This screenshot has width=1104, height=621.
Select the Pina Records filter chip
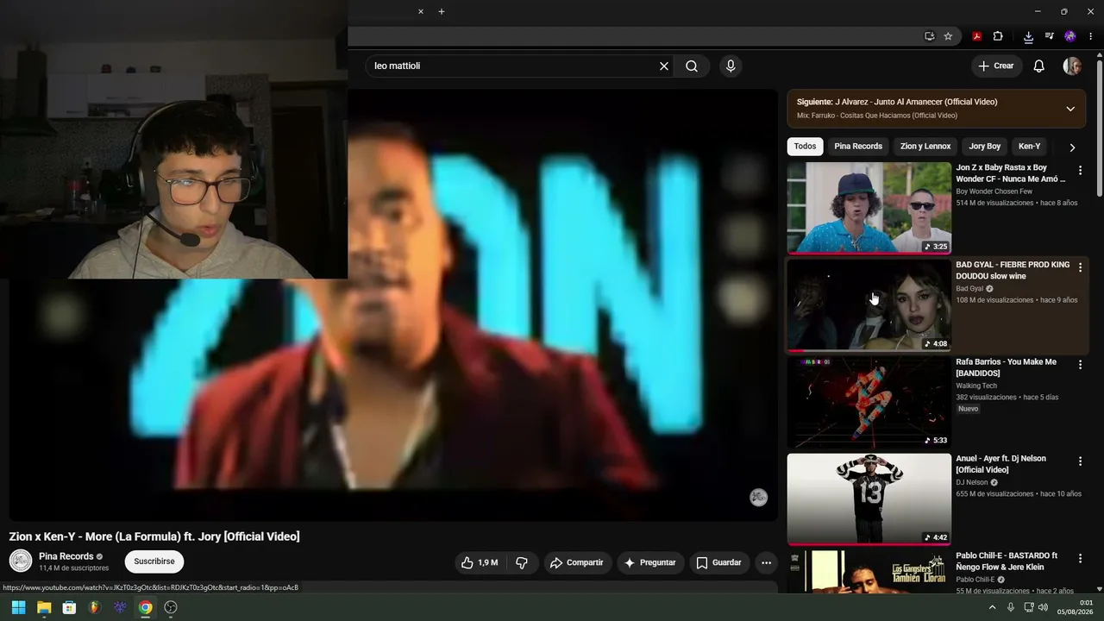click(x=858, y=147)
